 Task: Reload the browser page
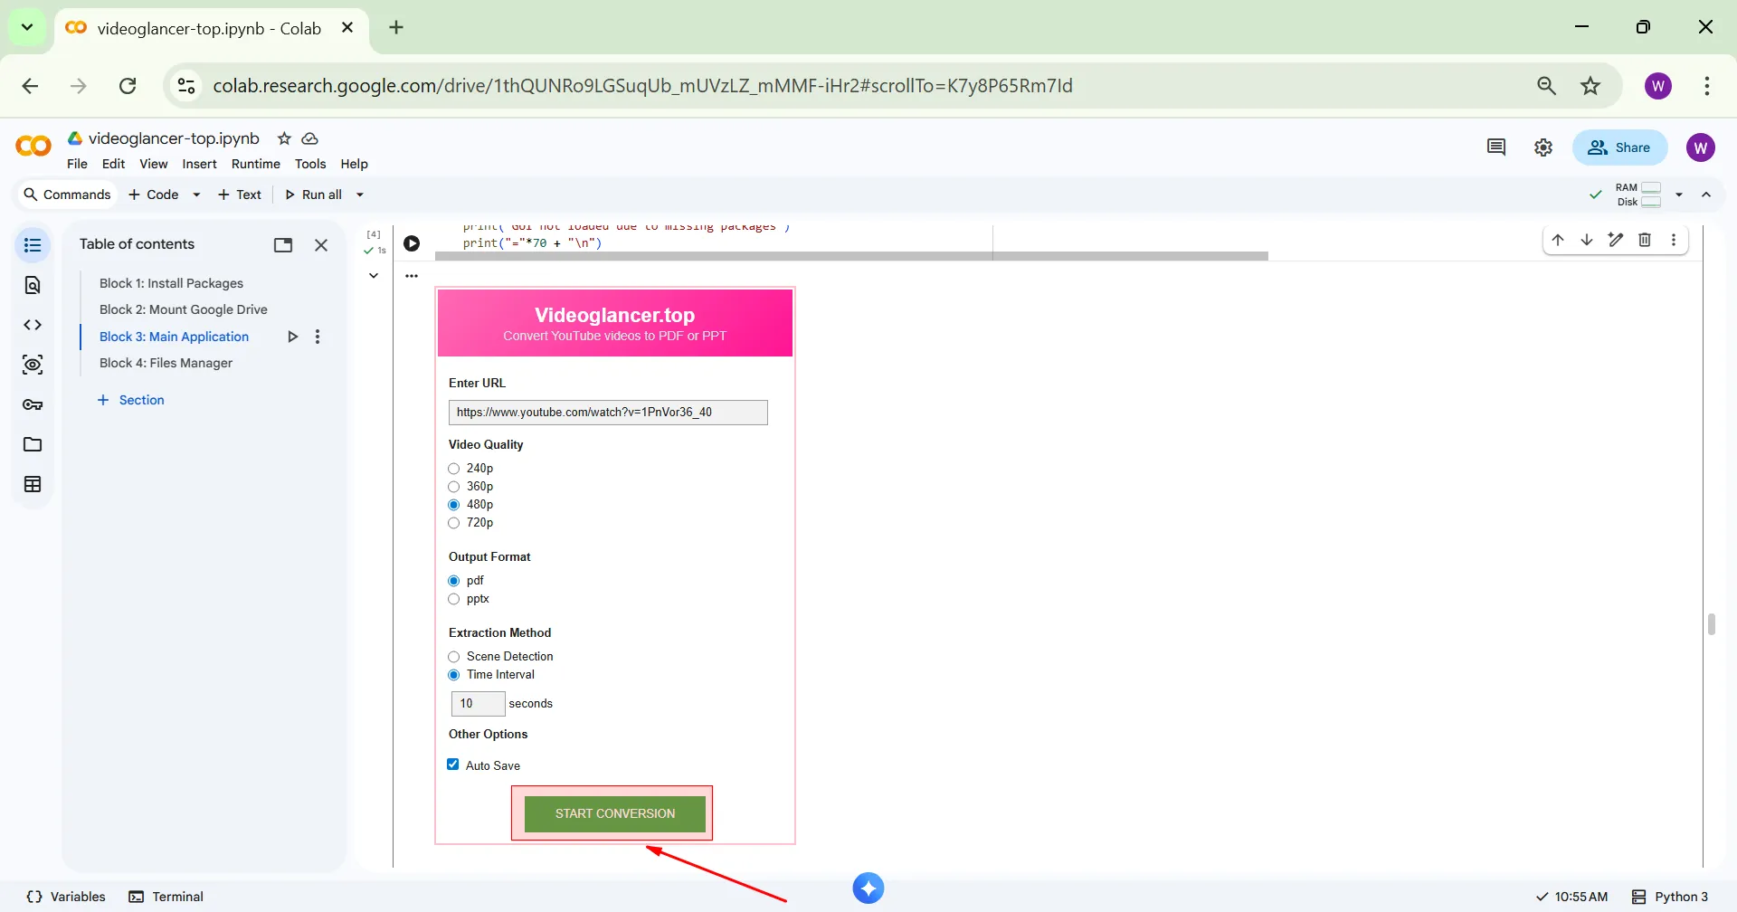pos(128,86)
